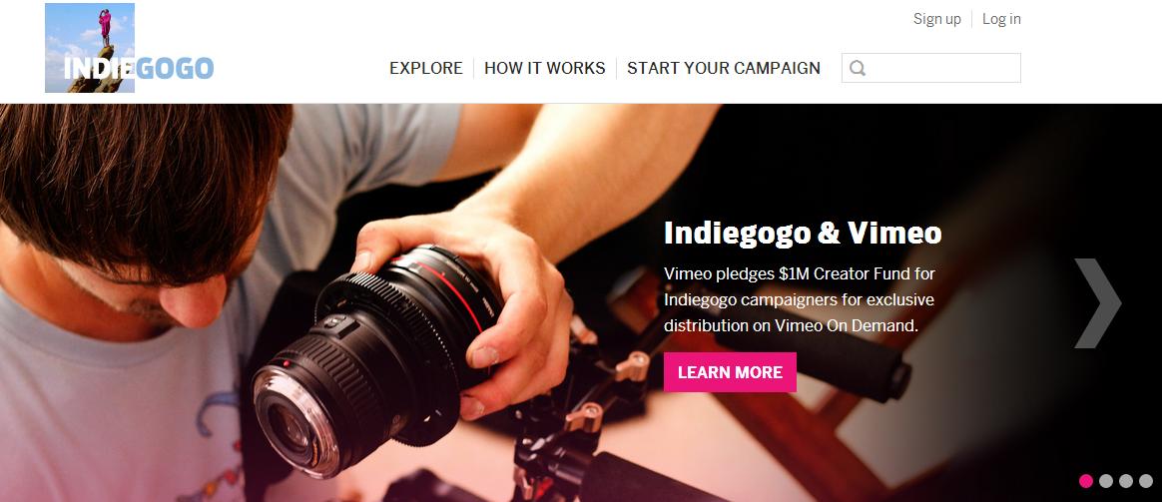Click the blue GOGO wordmark text
This screenshot has height=502, width=1162.
point(175,69)
